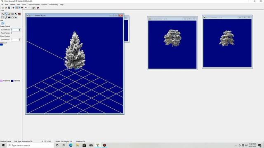Click the plus icon in the toolbar
This screenshot has height=148, width=264.
point(14,8)
